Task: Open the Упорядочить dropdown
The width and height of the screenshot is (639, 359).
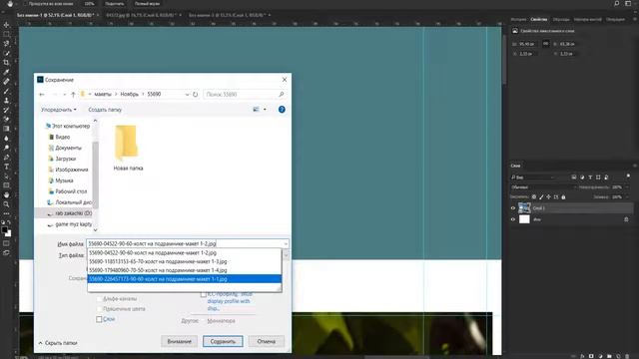Action: tap(58, 110)
